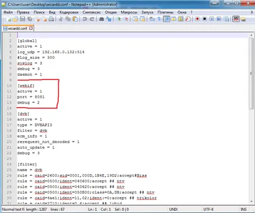
Task: Toggle word wrap toolbar button
Action: tap(152, 19)
